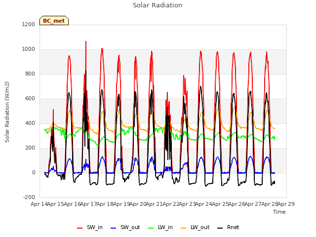Click the orange LW_out legend swatch
The height and width of the screenshot is (237, 316).
point(184,228)
